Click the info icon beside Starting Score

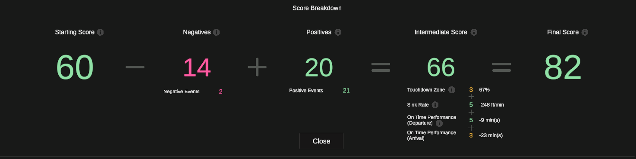click(101, 32)
